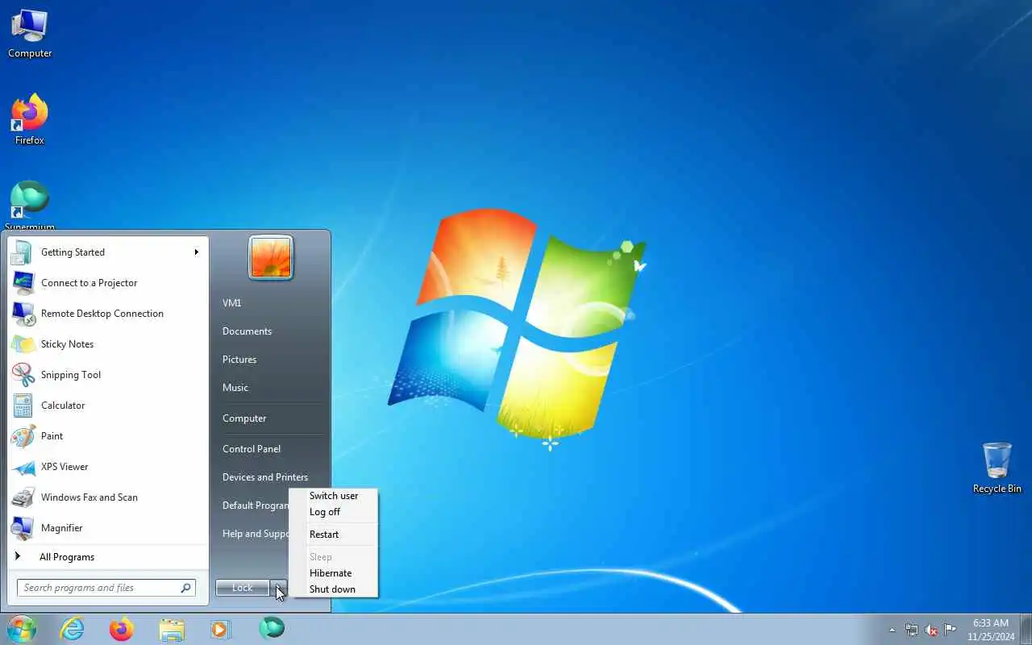This screenshot has height=645, width=1032.
Task: Open the Action Center flag icon
Action: (951, 630)
